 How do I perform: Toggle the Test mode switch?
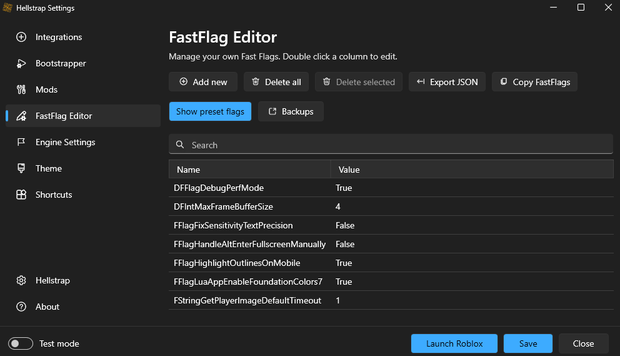pyautogui.click(x=21, y=343)
